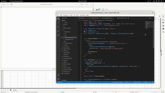Click the lightbulb quick-fix icon on line 7
The width and height of the screenshot is (165, 93).
84,32
